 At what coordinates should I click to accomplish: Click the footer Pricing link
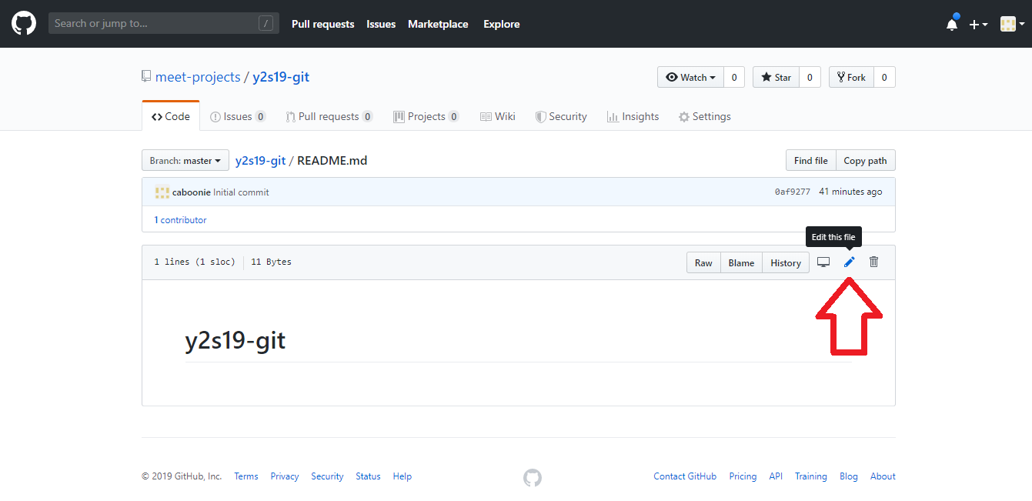coord(743,476)
